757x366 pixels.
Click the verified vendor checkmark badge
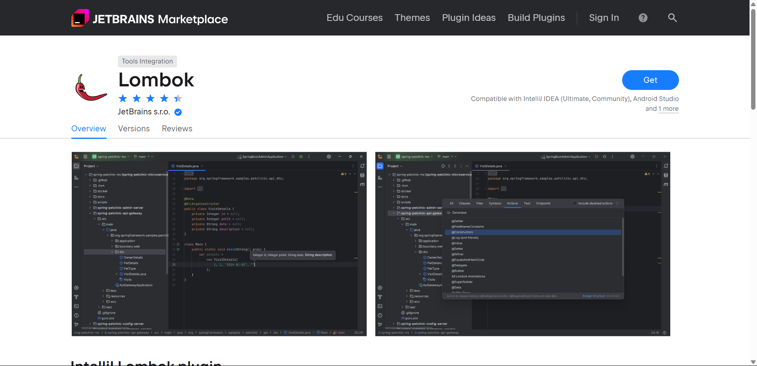pos(178,112)
